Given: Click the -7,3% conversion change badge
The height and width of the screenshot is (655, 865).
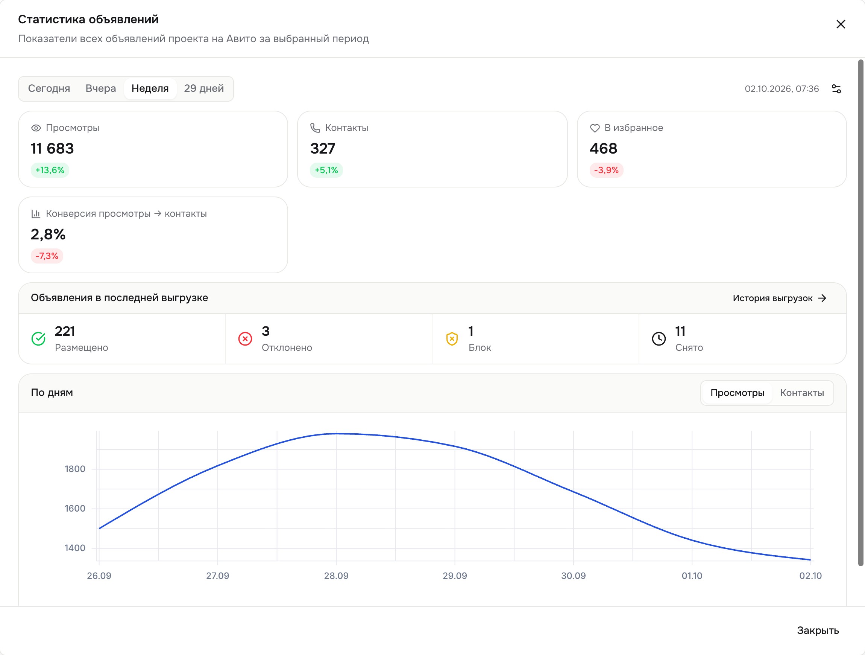Looking at the screenshot, I should pyautogui.click(x=47, y=256).
